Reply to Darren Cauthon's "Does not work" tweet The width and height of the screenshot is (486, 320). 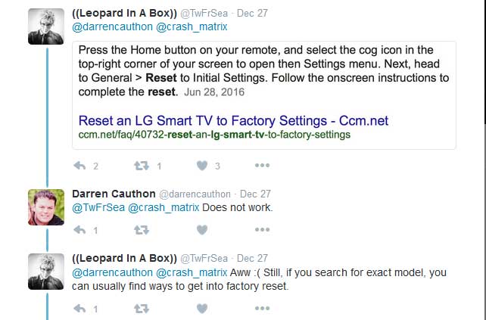click(79, 230)
